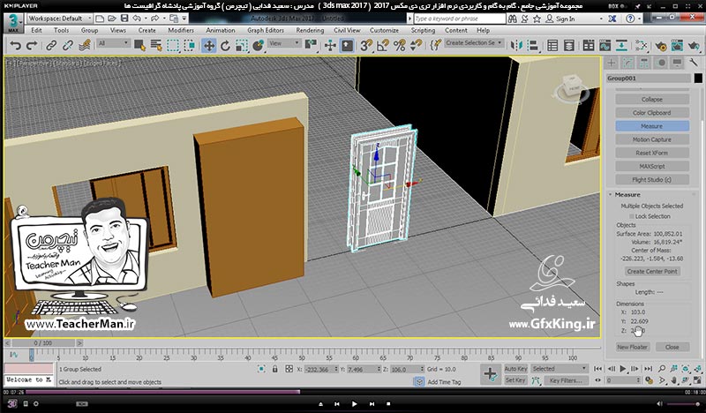Toggle the Selection Lock padlock icon
This screenshot has width=706, height=413.
[274, 369]
